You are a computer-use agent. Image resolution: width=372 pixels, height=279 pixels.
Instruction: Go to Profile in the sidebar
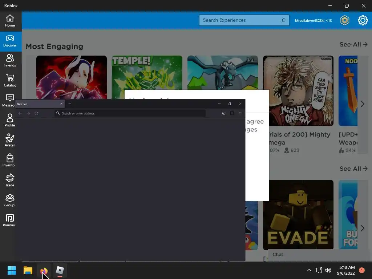point(10,121)
